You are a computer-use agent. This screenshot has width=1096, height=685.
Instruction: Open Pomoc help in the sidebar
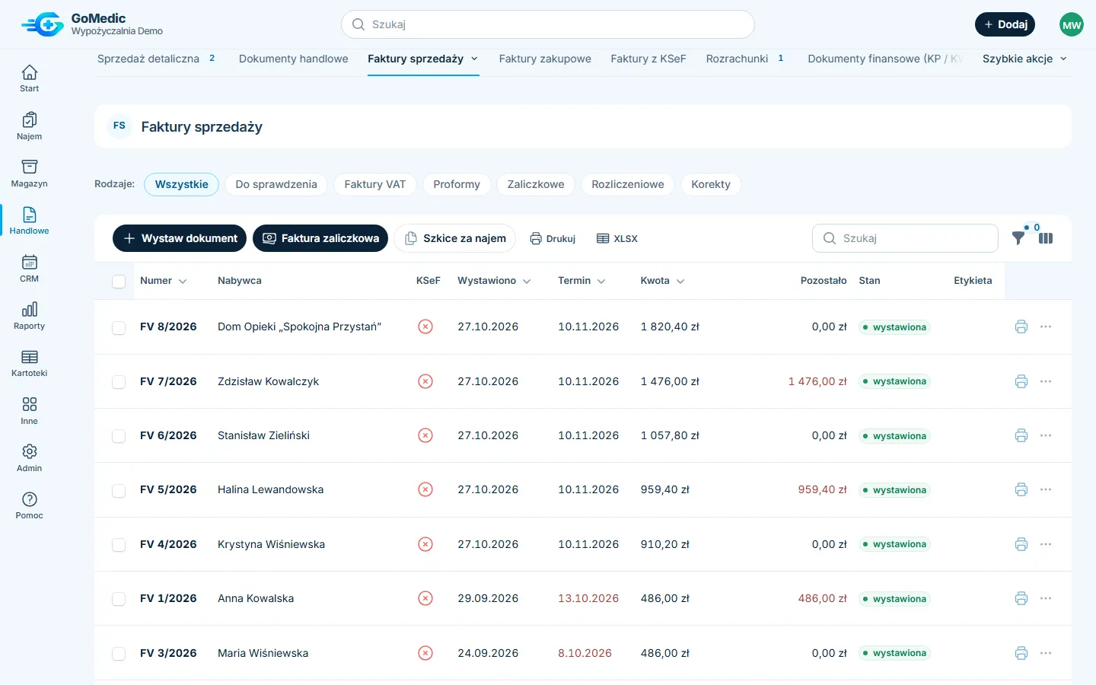click(x=29, y=505)
